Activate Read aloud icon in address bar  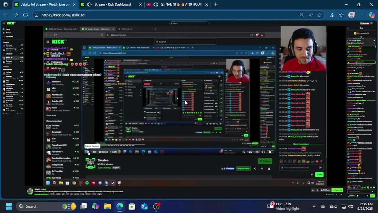(311, 15)
